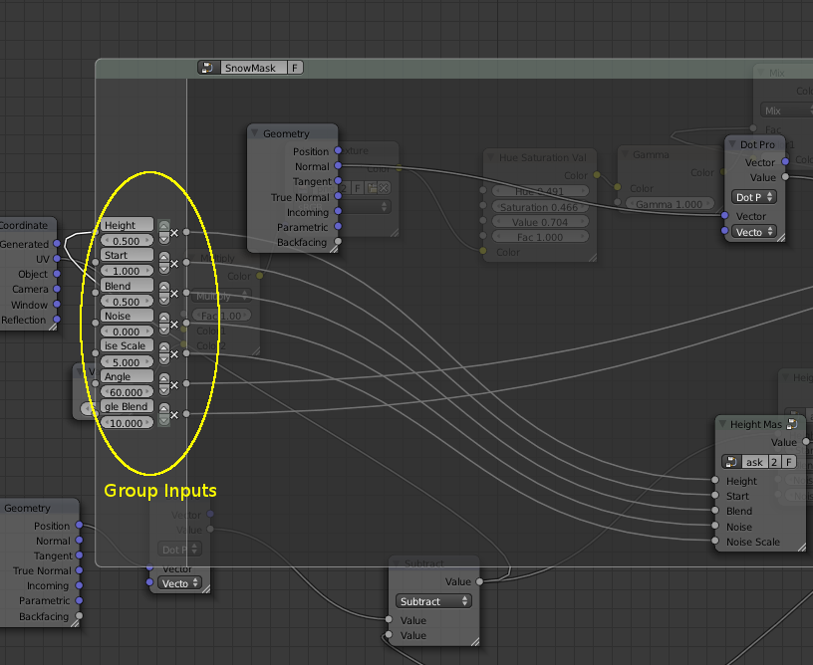Remove the Noise group input with X
813x665 pixels.
174,325
